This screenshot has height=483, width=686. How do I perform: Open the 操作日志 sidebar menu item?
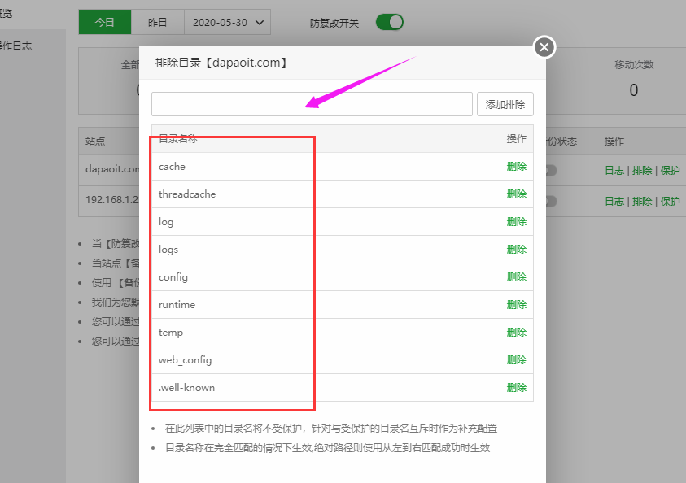[x=15, y=46]
